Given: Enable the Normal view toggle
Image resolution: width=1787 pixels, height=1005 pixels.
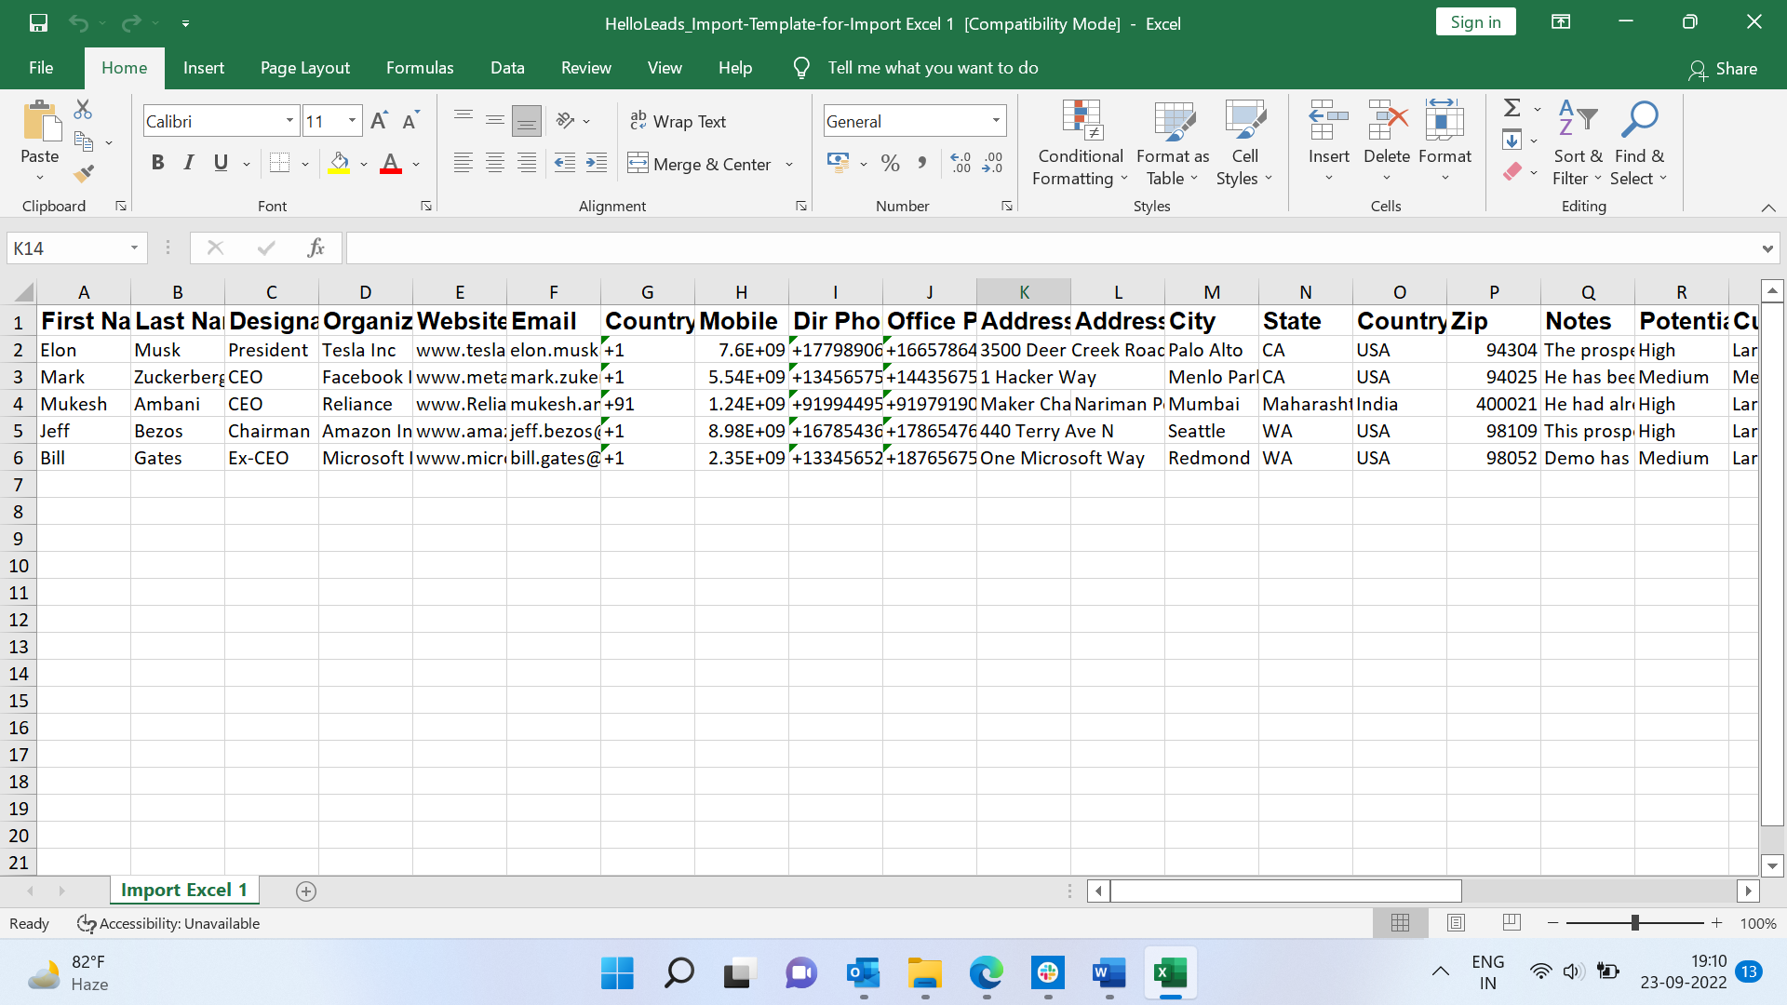Looking at the screenshot, I should click(1401, 924).
